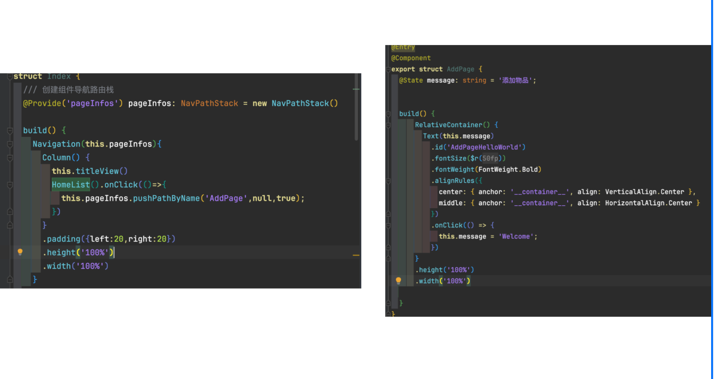The image size is (714, 379).
Task: Click the '__container__' anchor in the middle rule
Action: pyautogui.click(x=540, y=203)
